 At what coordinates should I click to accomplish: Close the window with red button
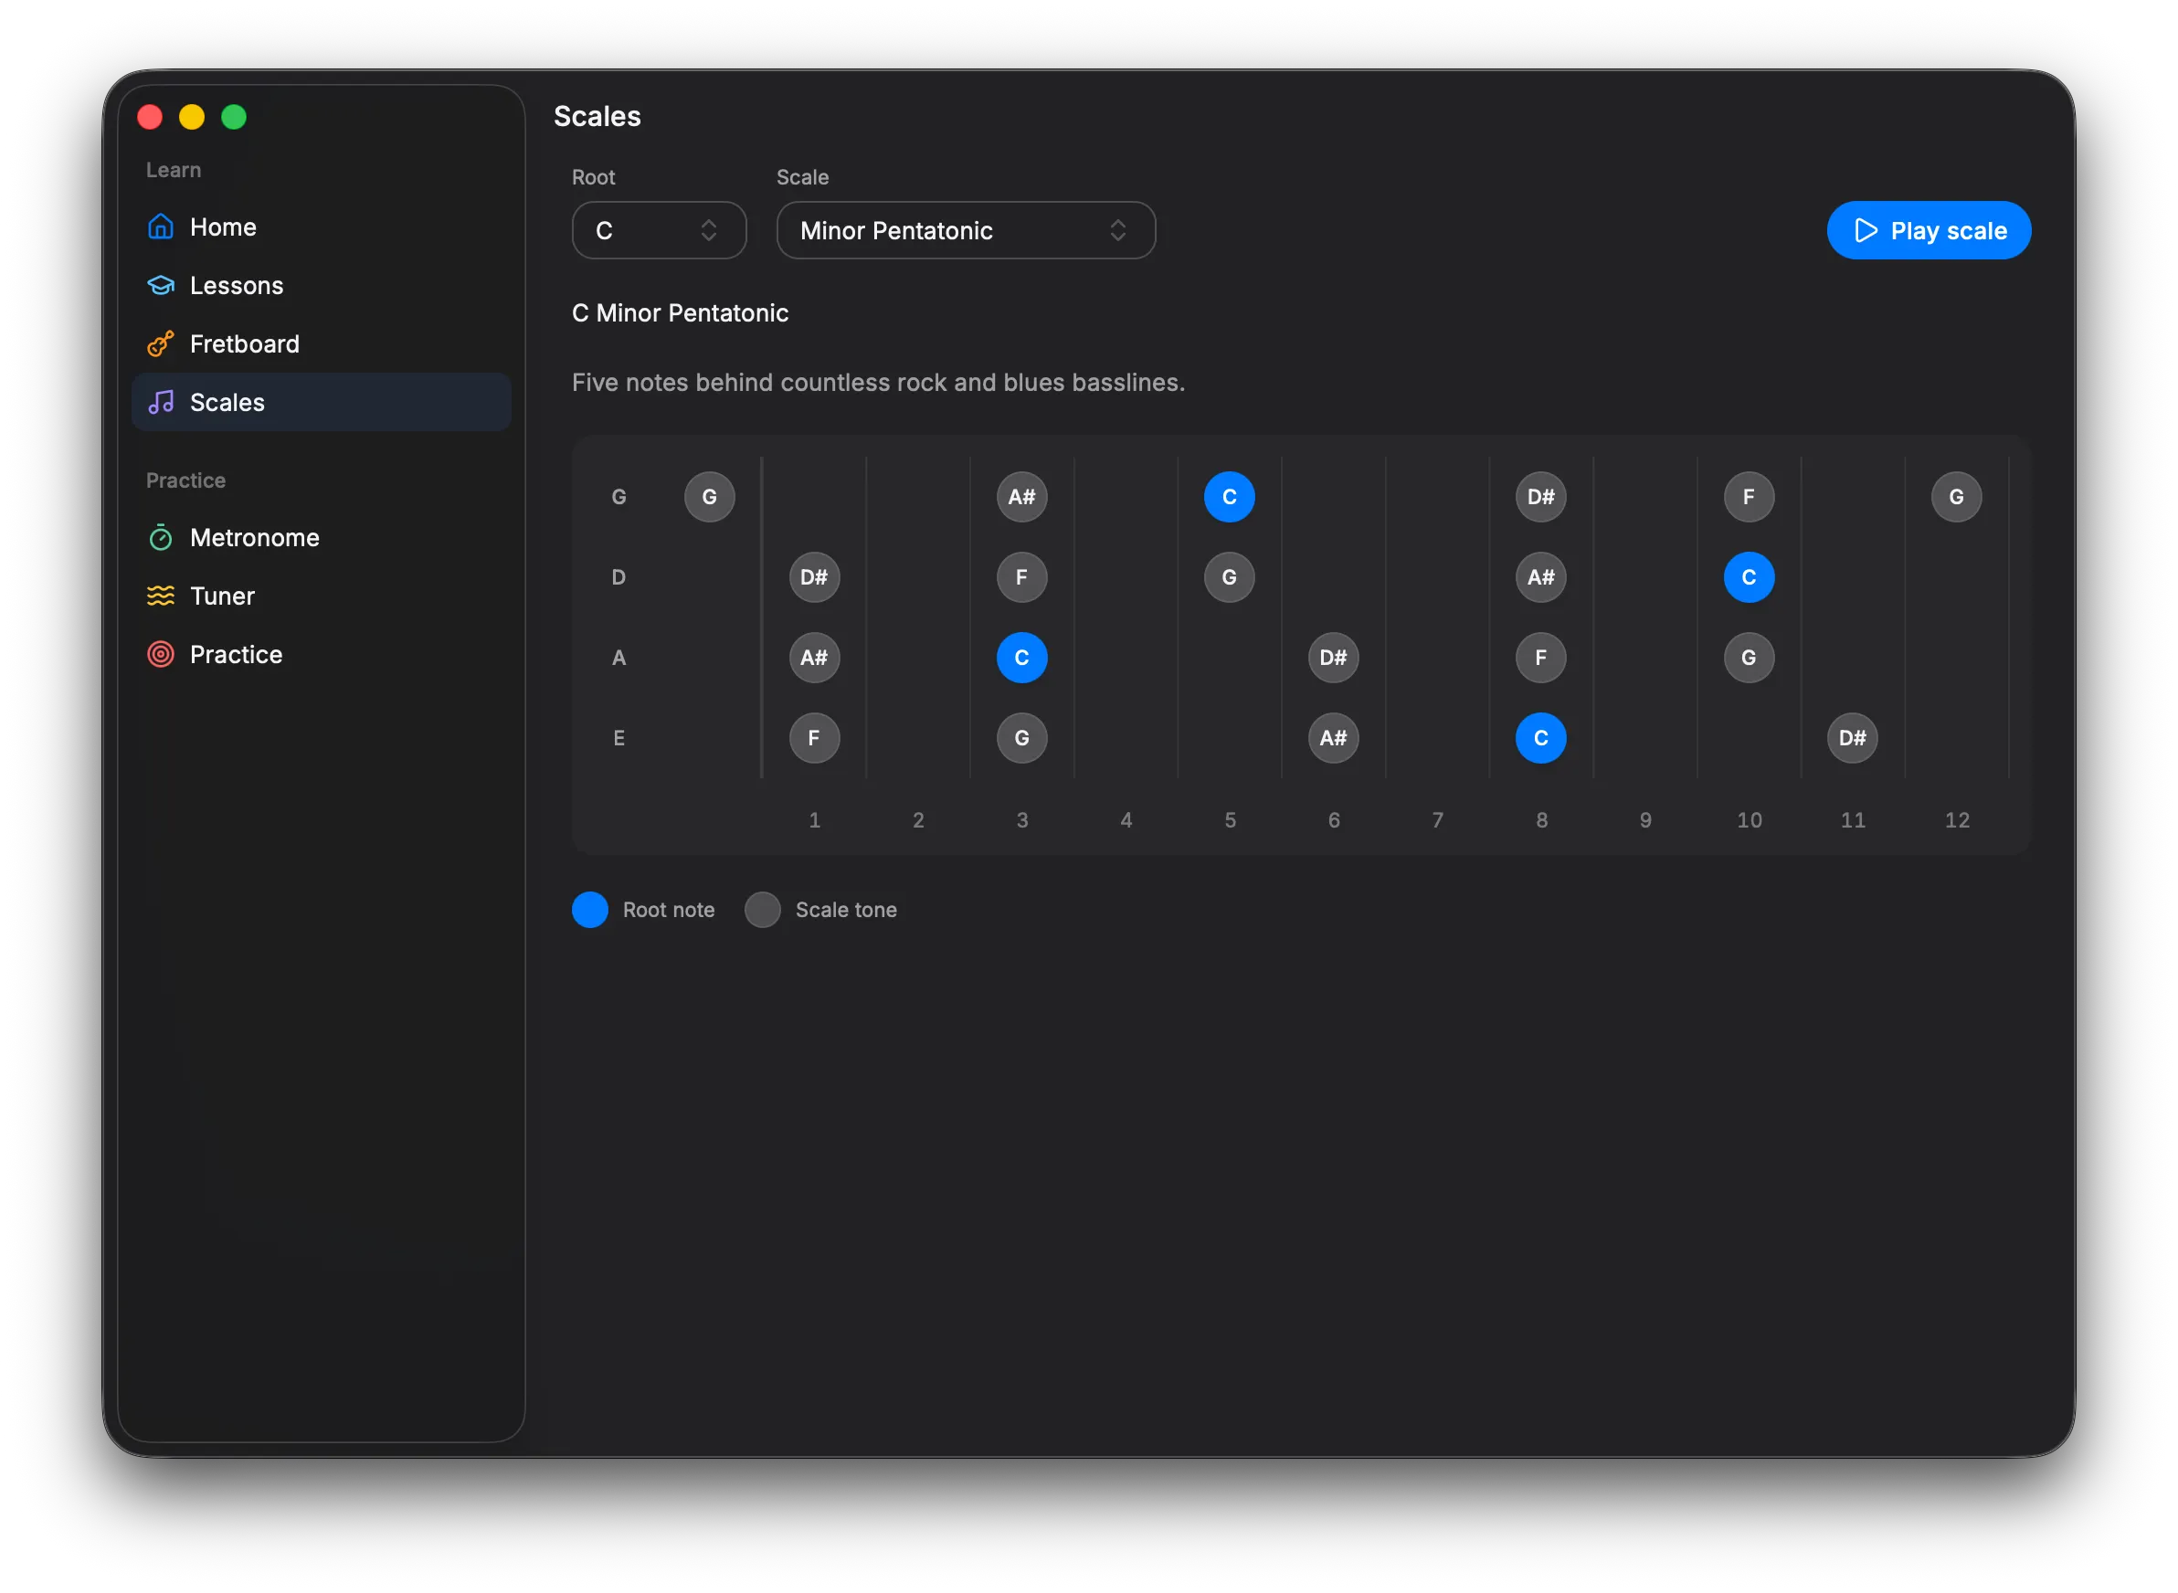[x=150, y=117]
